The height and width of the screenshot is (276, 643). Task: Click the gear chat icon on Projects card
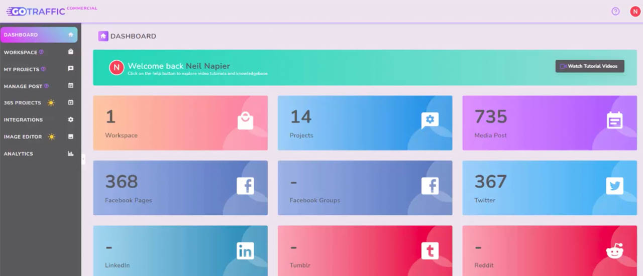point(430,120)
